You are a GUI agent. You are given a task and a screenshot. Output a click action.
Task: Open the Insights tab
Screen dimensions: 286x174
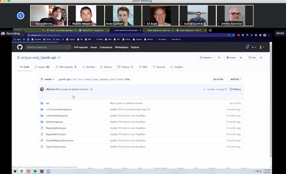point(177,67)
